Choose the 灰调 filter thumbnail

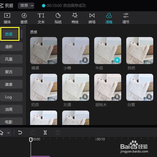[x=76, y=87]
